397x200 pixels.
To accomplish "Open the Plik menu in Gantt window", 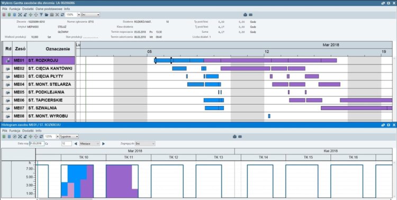I will [x=5, y=9].
